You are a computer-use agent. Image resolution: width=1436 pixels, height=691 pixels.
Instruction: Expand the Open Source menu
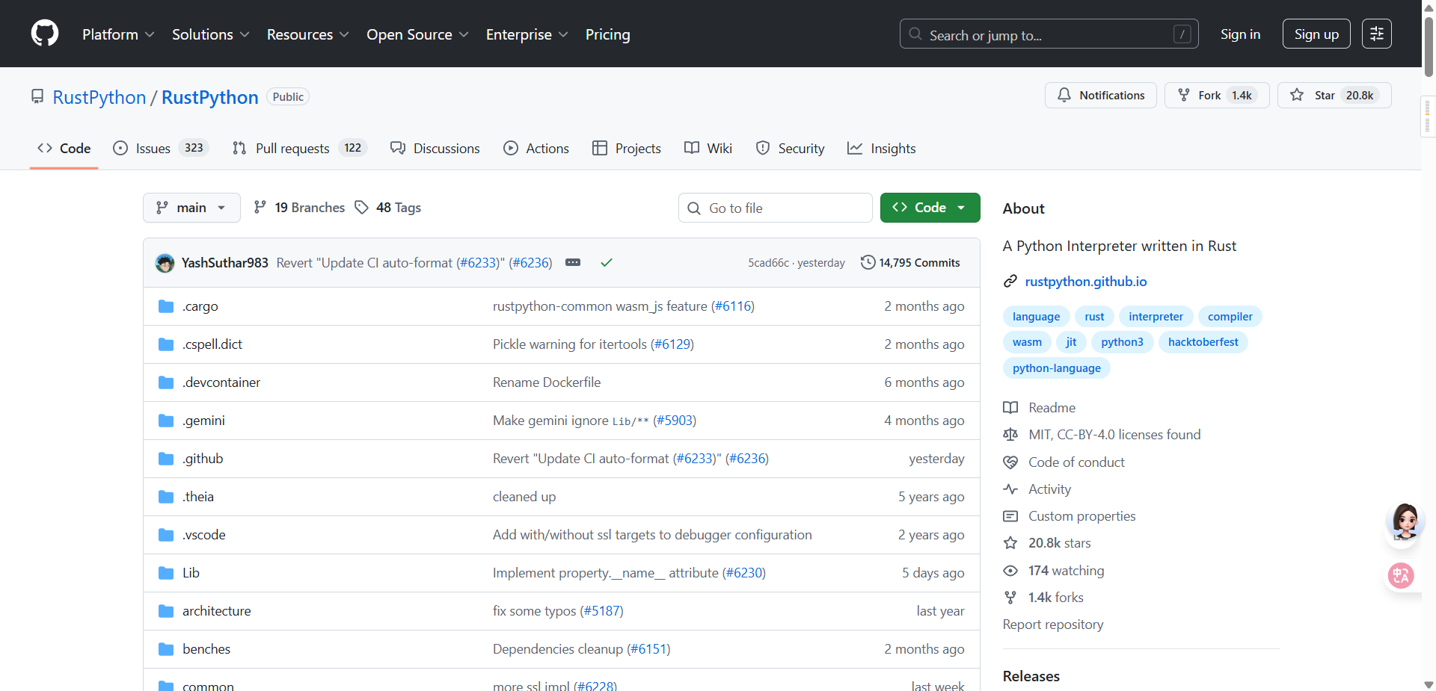point(417,34)
